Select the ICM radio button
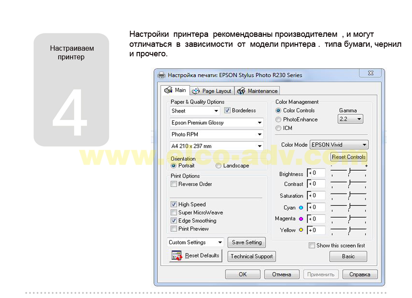 (278, 128)
